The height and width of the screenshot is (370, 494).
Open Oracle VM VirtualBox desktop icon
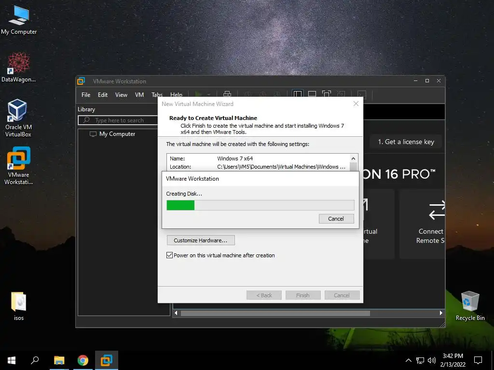(18, 118)
